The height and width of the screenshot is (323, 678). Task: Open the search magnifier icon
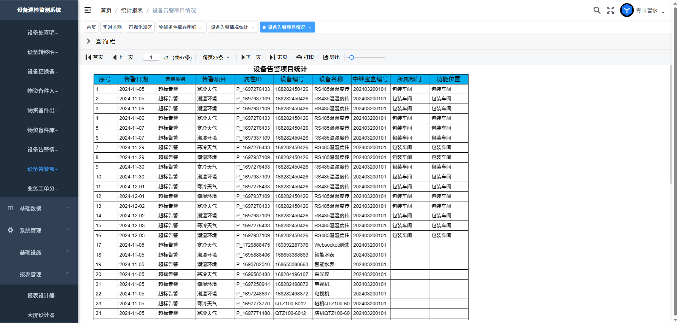pos(597,10)
